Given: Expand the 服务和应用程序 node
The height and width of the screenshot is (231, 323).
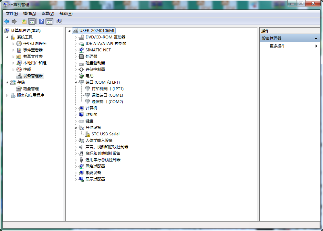Looking at the screenshot, I should coord(7,95).
